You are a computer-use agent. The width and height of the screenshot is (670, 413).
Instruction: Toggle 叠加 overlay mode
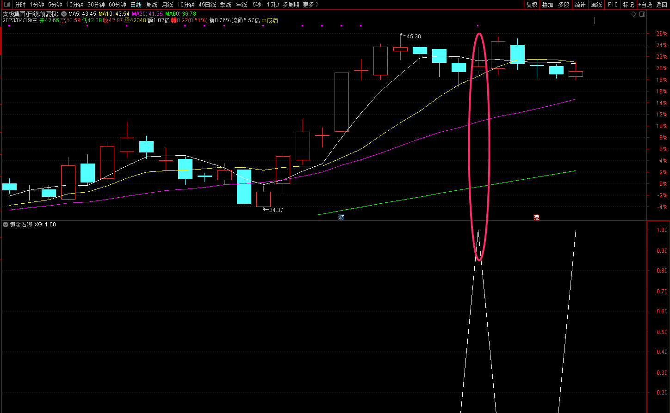547,5
